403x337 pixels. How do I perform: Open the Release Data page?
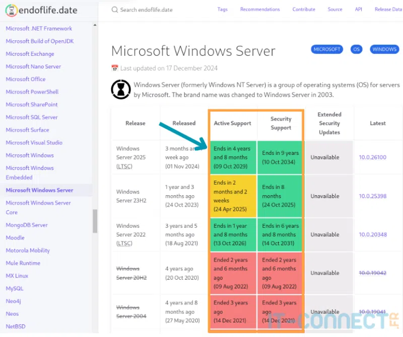[388, 9]
